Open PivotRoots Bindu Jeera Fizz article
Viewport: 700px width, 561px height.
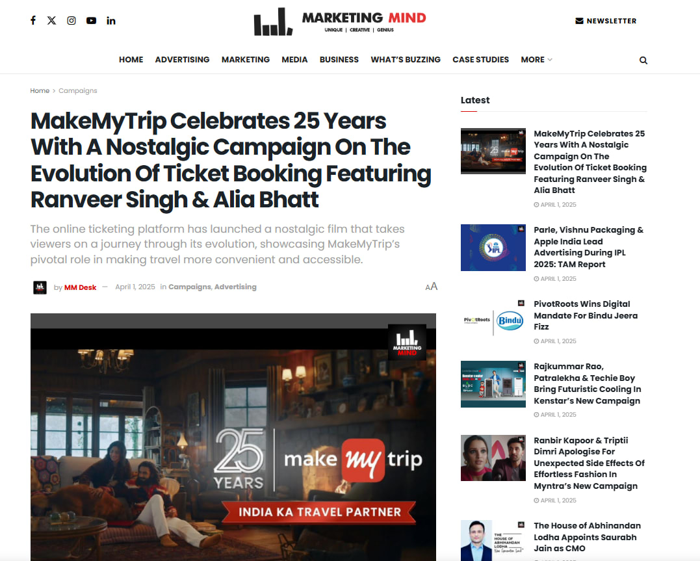[x=586, y=315]
